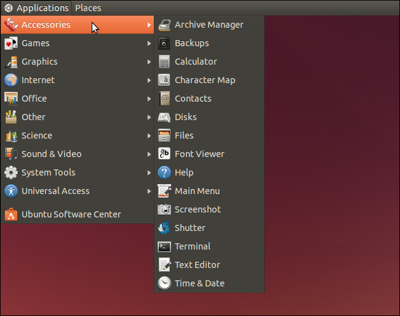Expand the Science submenu arrow
This screenshot has height=316, width=400.
click(149, 136)
